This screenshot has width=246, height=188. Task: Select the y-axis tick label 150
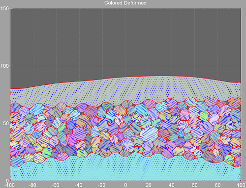tap(4, 8)
